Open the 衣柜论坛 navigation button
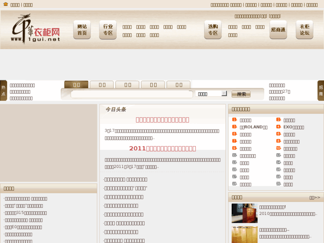Image resolution: width=324 pixels, height=243 pixels. click(x=304, y=30)
